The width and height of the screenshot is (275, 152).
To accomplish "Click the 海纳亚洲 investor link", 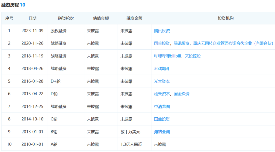I will pos(162,132).
